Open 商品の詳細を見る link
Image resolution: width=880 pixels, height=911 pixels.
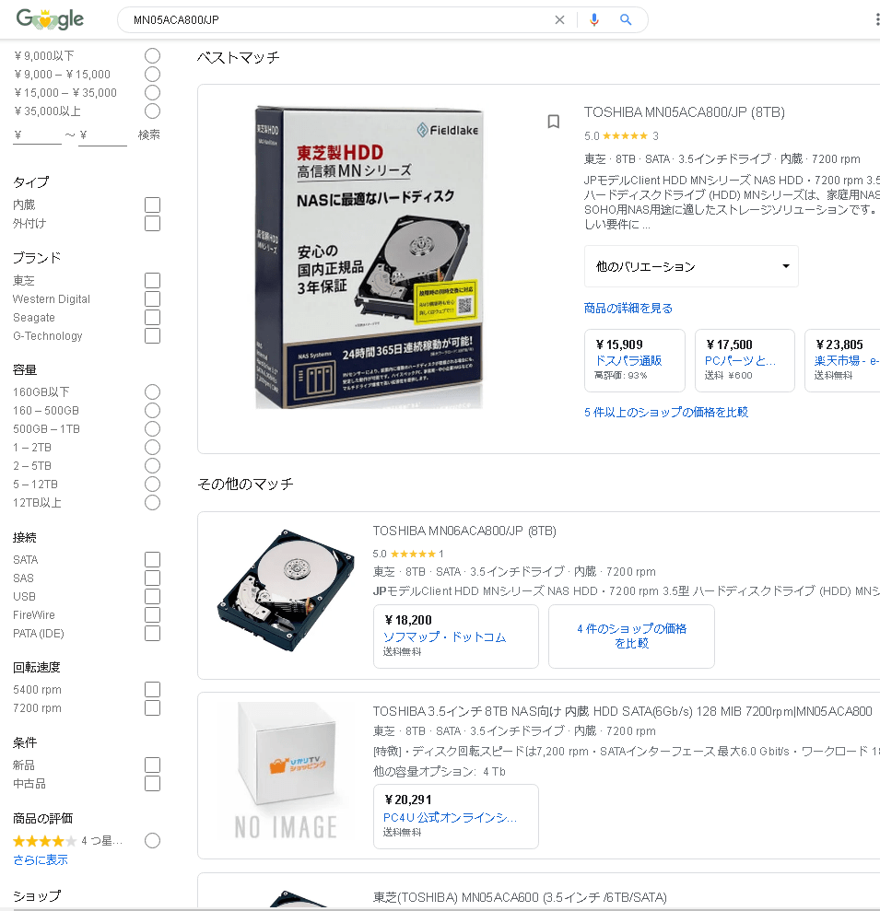(628, 308)
